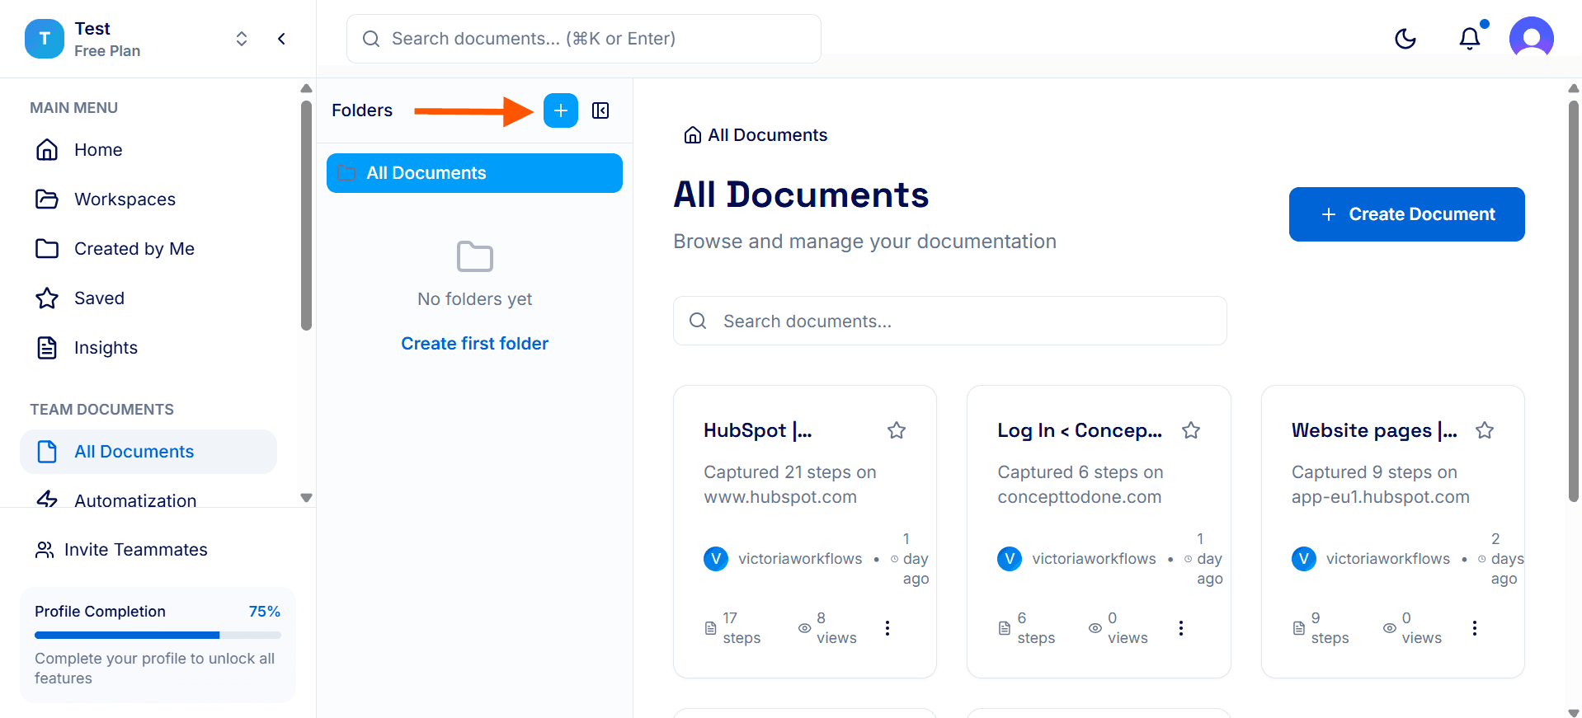Click the Invite Teammates people icon
This screenshot has height=718, width=1582.
(45, 550)
